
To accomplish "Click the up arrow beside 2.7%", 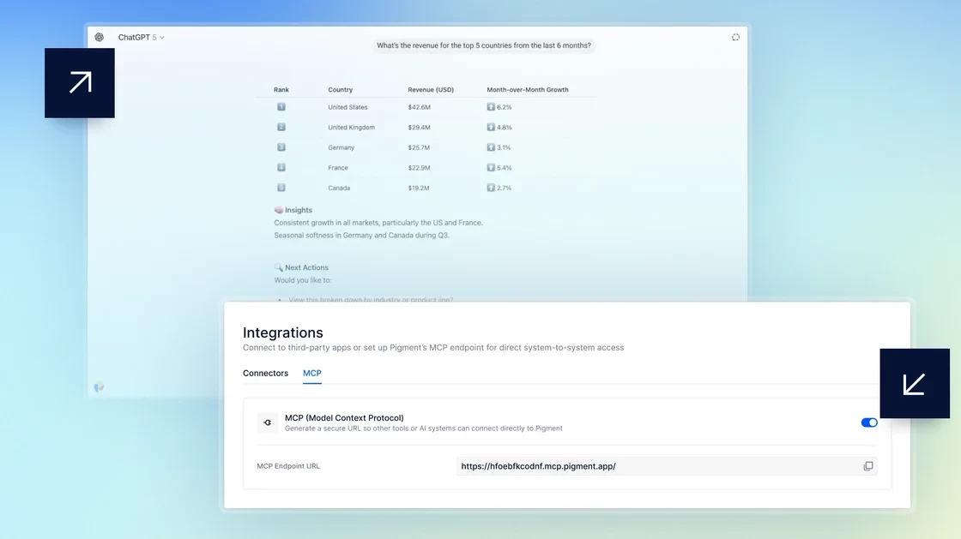I will pyautogui.click(x=491, y=187).
